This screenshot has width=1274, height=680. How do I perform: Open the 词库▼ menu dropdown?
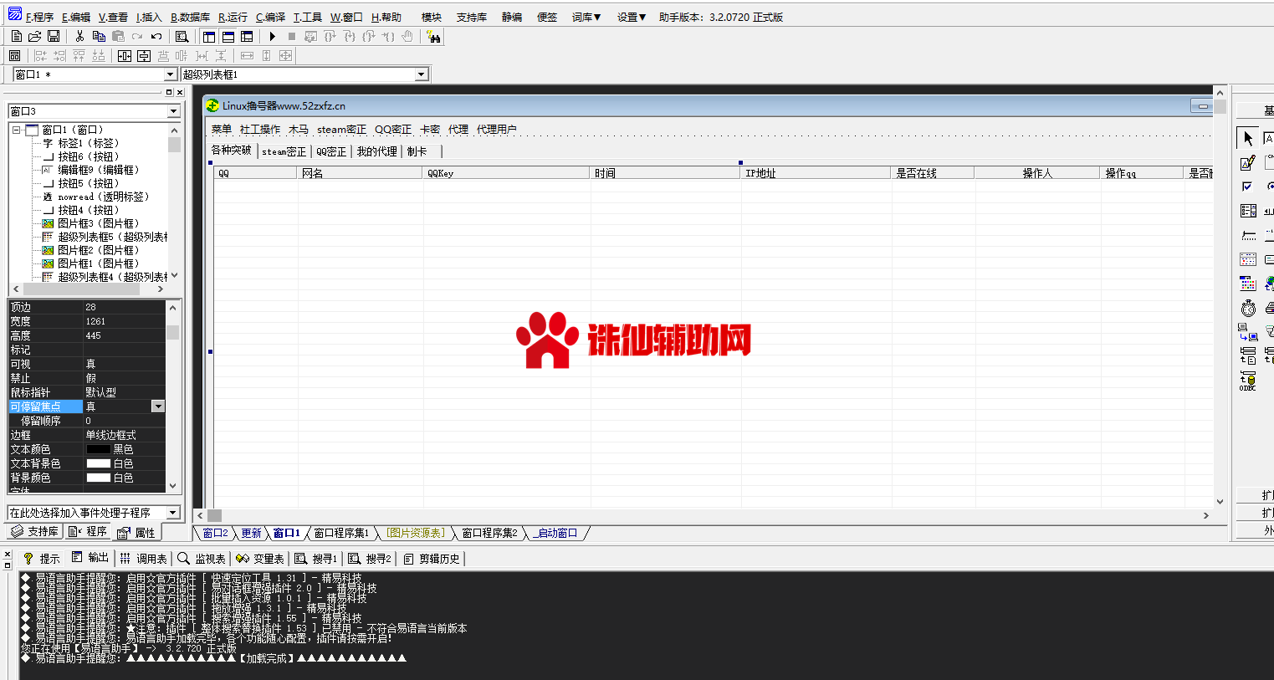586,17
